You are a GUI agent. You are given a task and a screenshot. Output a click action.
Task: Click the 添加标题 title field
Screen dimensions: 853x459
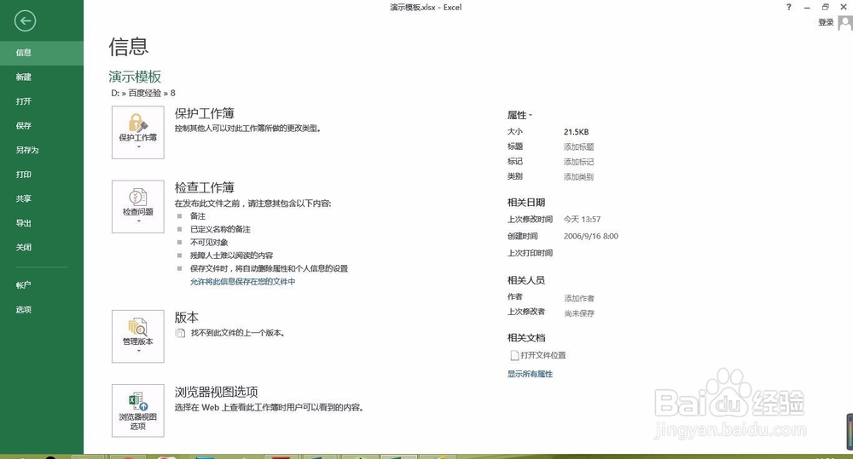coord(579,146)
